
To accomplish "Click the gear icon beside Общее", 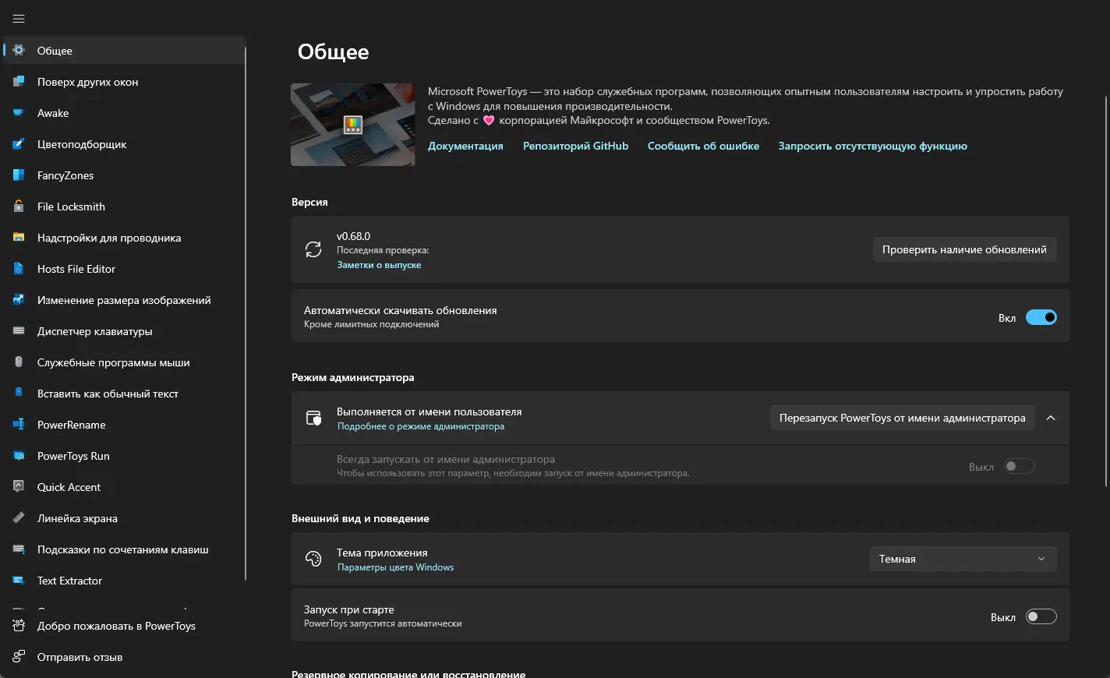I will tap(19, 51).
